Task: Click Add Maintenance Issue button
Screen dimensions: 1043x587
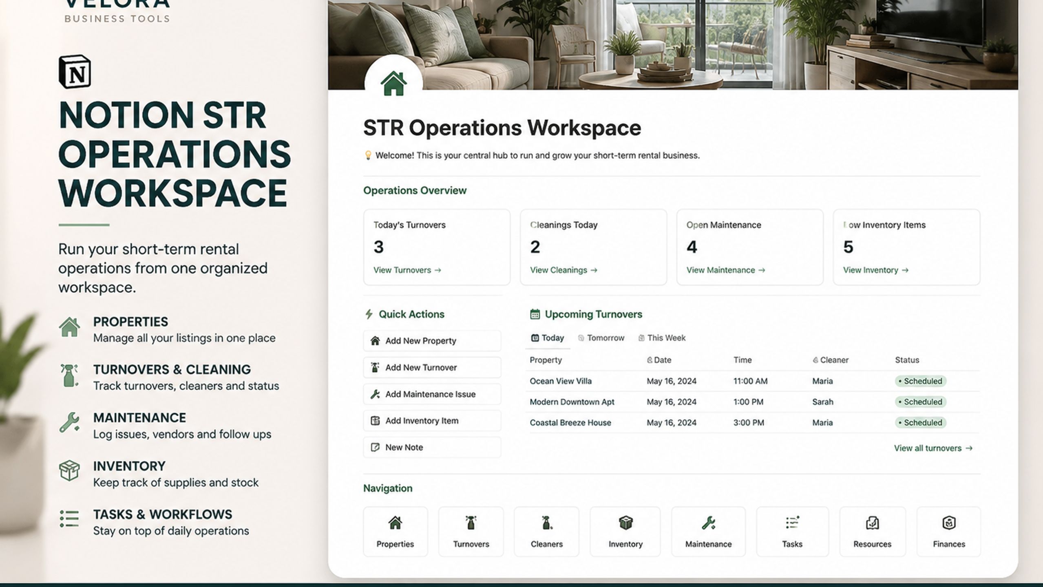Action: pyautogui.click(x=432, y=394)
